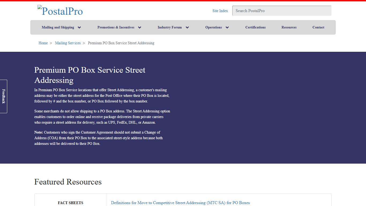Click the Premium PO Box Service breadcrumb text
Viewport: 366px width, 206px height.
(x=121, y=43)
